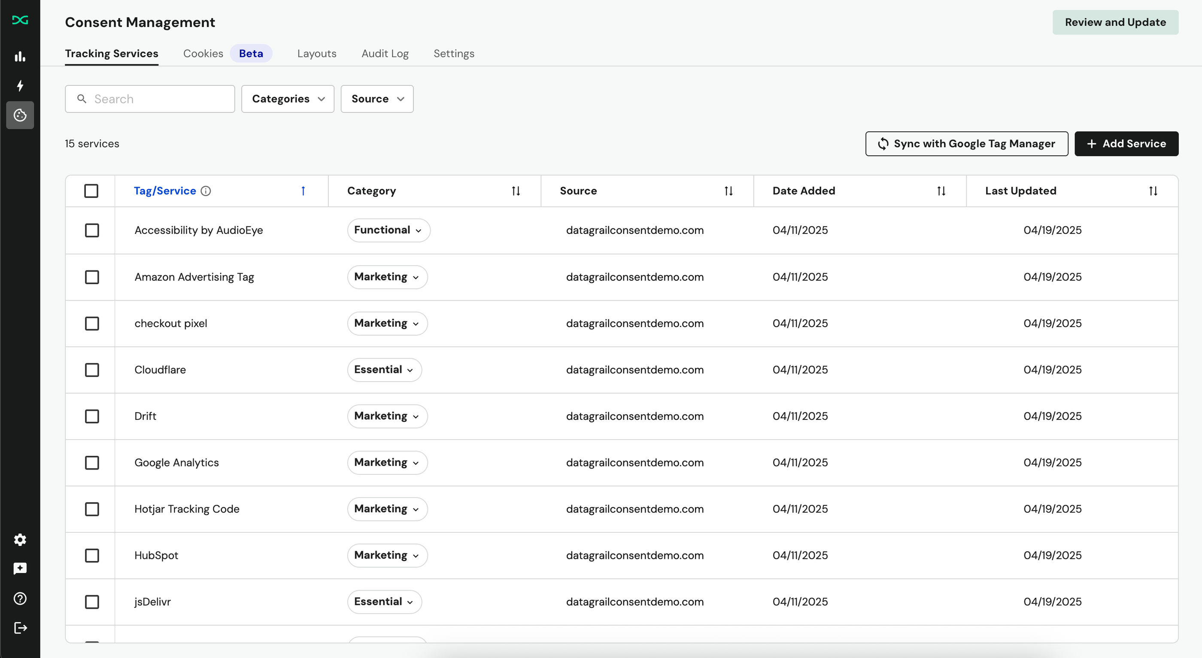The height and width of the screenshot is (658, 1202).
Task: Open Cloudflare Essential category dropdown
Action: [x=385, y=370]
